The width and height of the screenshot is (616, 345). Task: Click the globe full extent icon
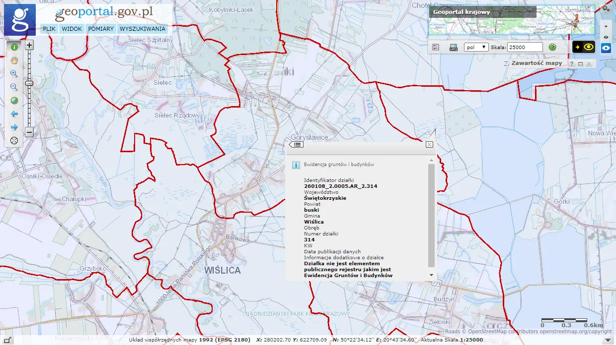tap(14, 101)
